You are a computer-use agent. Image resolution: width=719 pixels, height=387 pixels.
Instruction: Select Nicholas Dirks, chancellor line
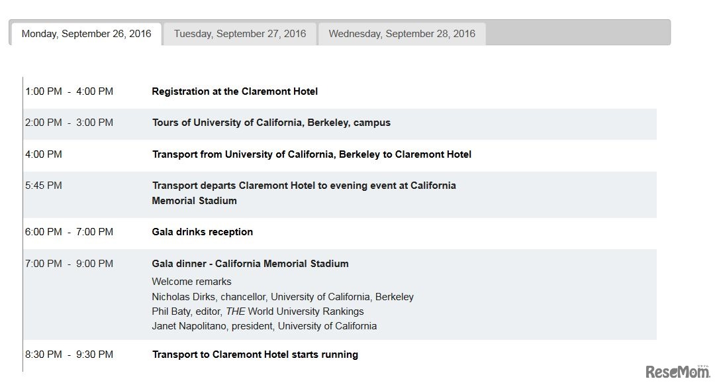[x=283, y=296]
